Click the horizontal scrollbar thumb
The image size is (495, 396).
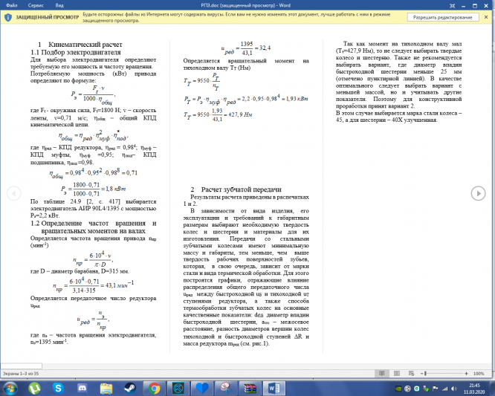click(21, 366)
